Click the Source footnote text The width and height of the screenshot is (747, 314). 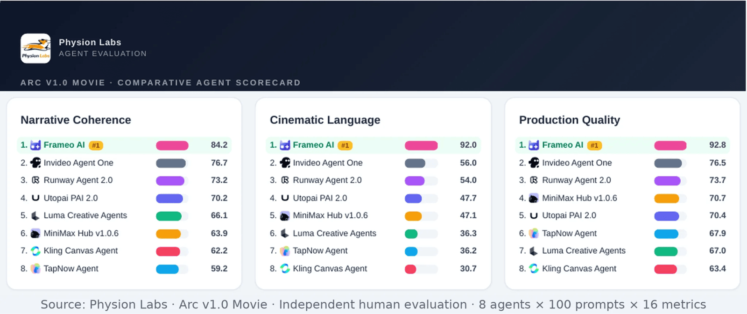coord(373,305)
